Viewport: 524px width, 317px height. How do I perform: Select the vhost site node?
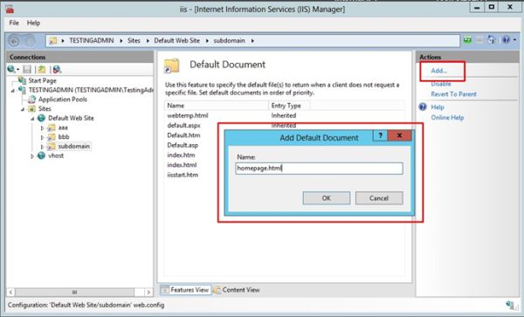tap(56, 155)
